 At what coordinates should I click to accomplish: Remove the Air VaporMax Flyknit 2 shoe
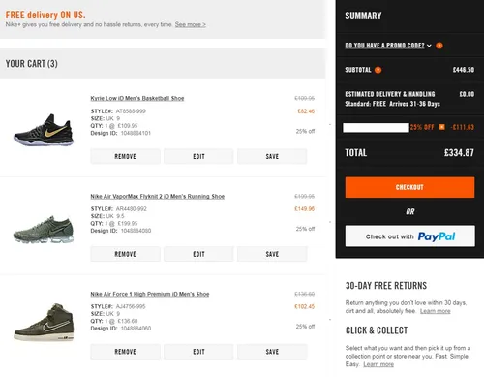coord(125,254)
